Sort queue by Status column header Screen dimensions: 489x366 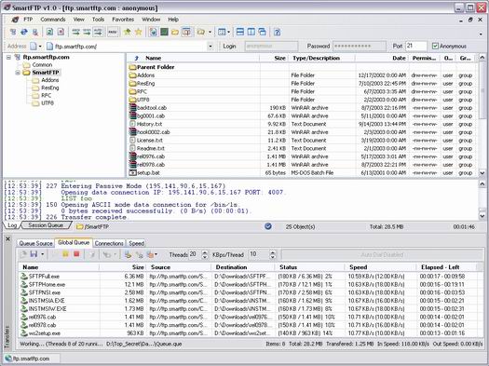(x=310, y=267)
